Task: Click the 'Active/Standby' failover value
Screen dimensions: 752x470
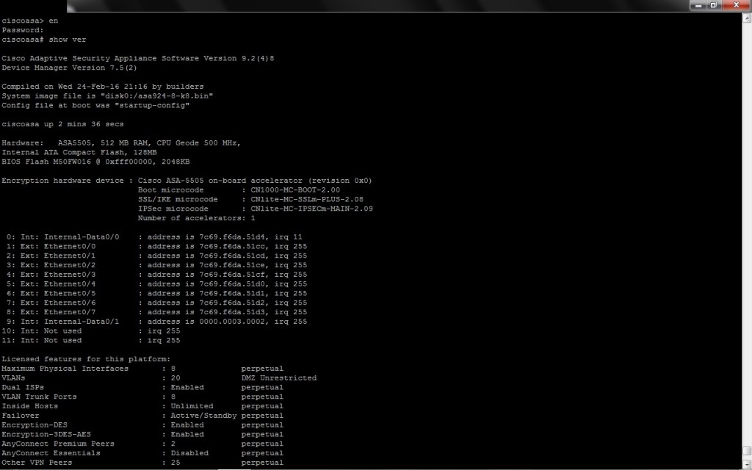Action: point(203,416)
